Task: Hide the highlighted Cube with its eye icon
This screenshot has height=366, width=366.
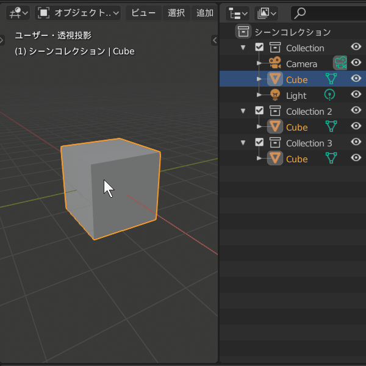Action: point(356,78)
